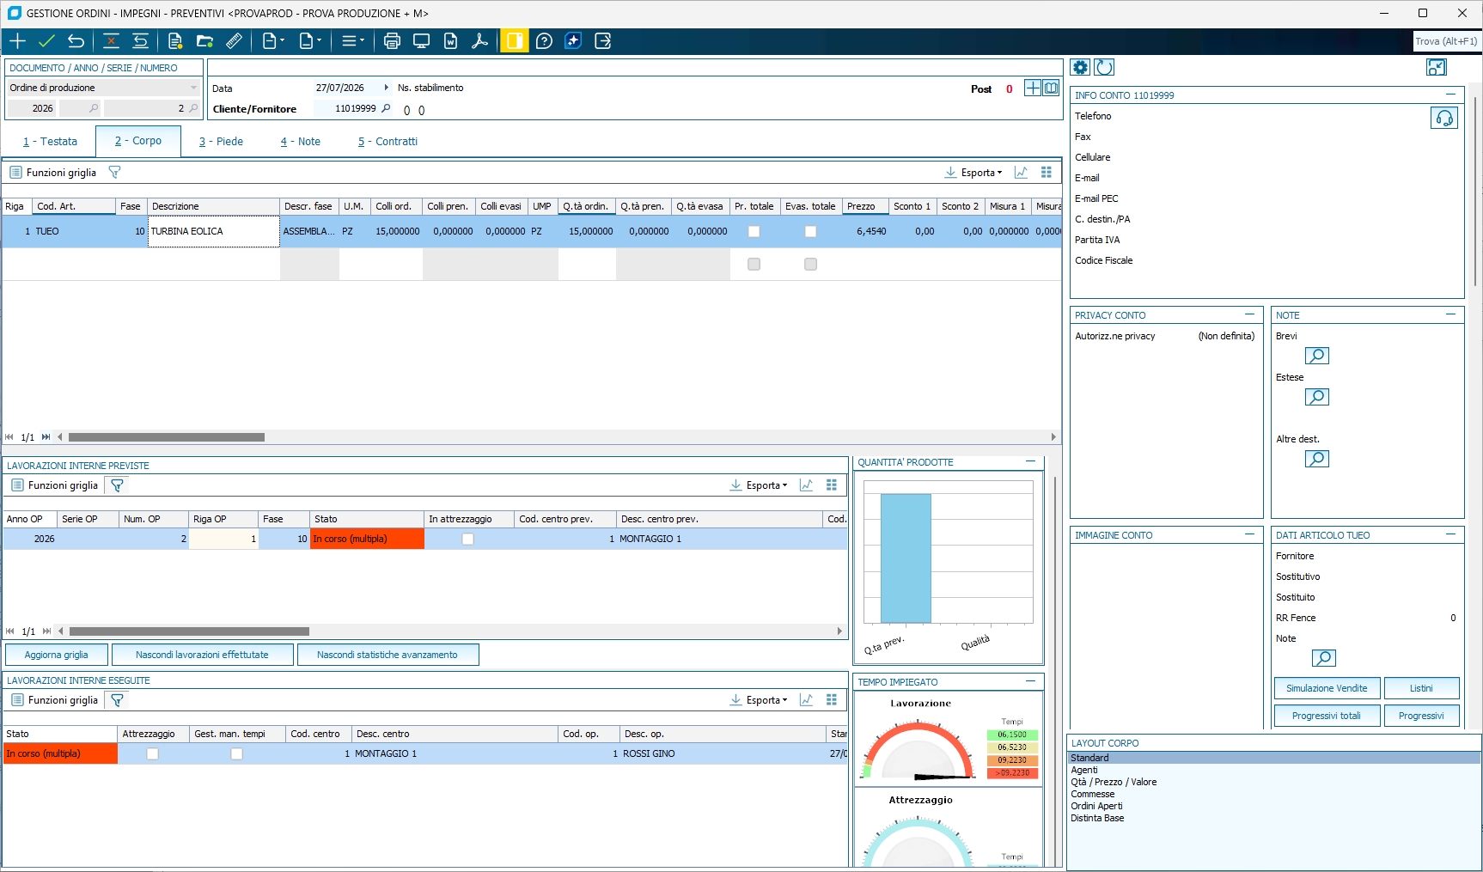The height and width of the screenshot is (872, 1483).
Task: Open the 5 - Contratti tab
Action: [x=388, y=142]
